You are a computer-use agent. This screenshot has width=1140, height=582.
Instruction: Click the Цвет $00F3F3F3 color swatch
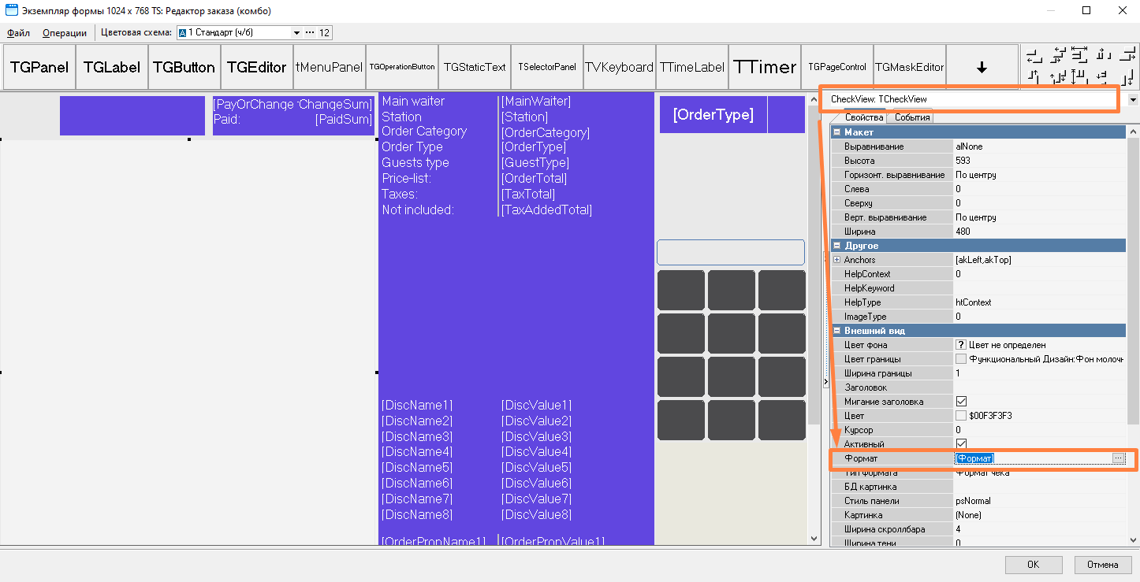pyautogui.click(x=961, y=416)
